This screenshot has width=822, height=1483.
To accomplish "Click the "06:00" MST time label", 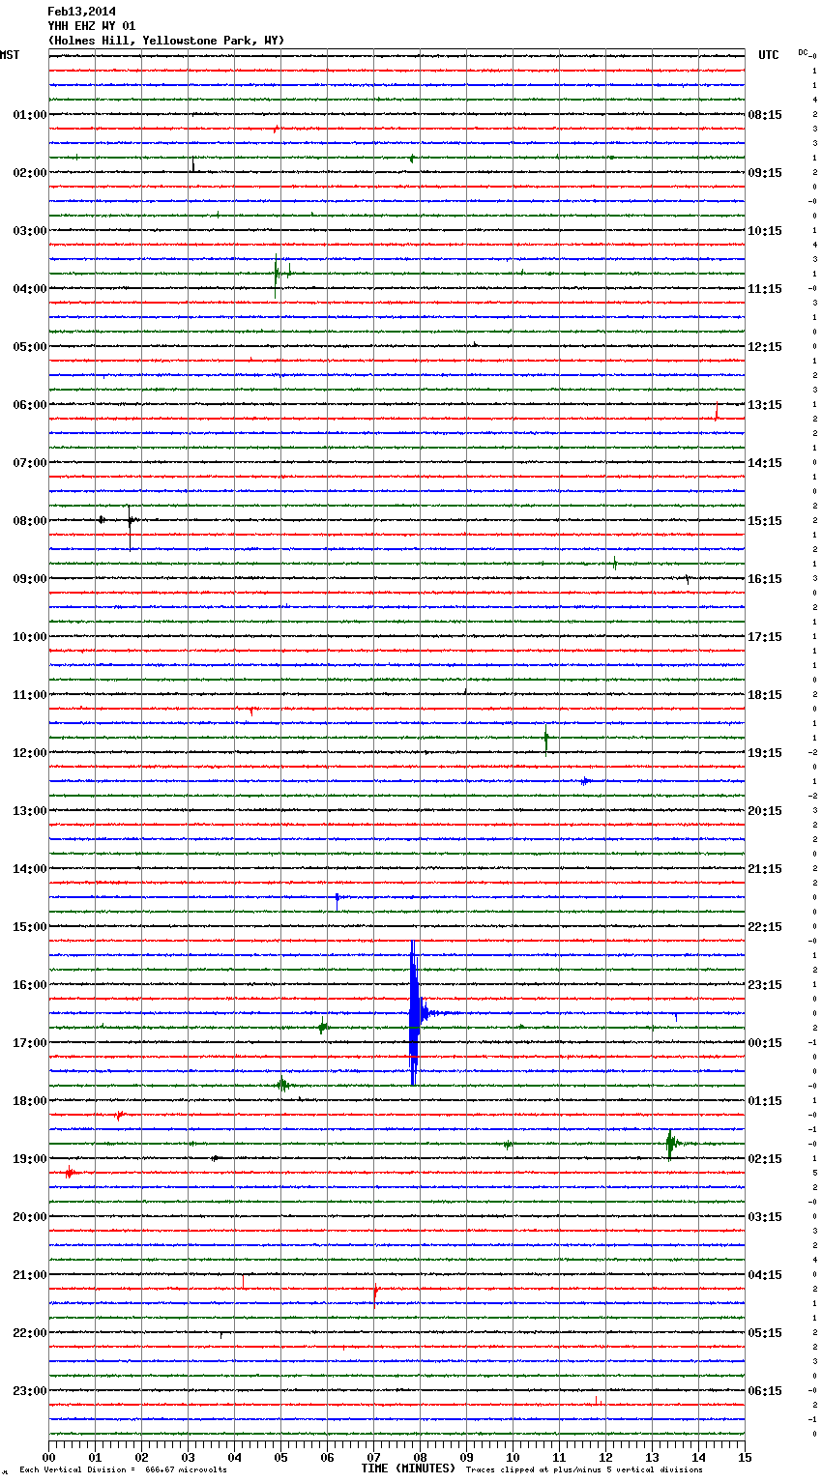I will 29,405.
